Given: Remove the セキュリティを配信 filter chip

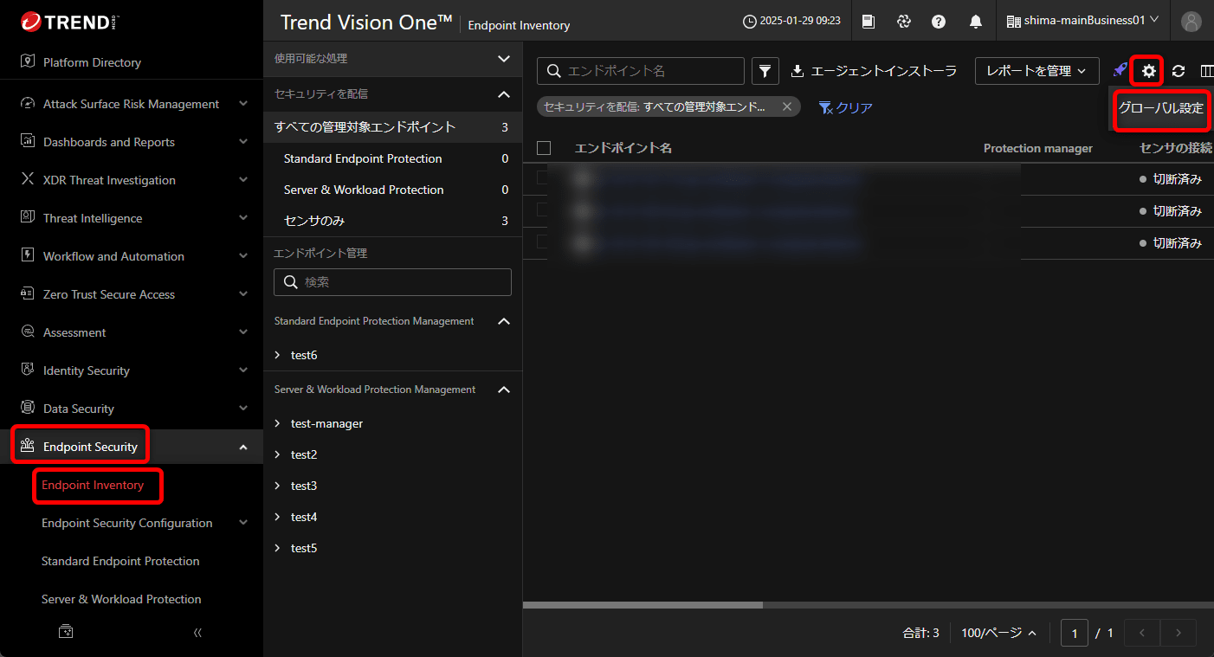Looking at the screenshot, I should (x=787, y=106).
